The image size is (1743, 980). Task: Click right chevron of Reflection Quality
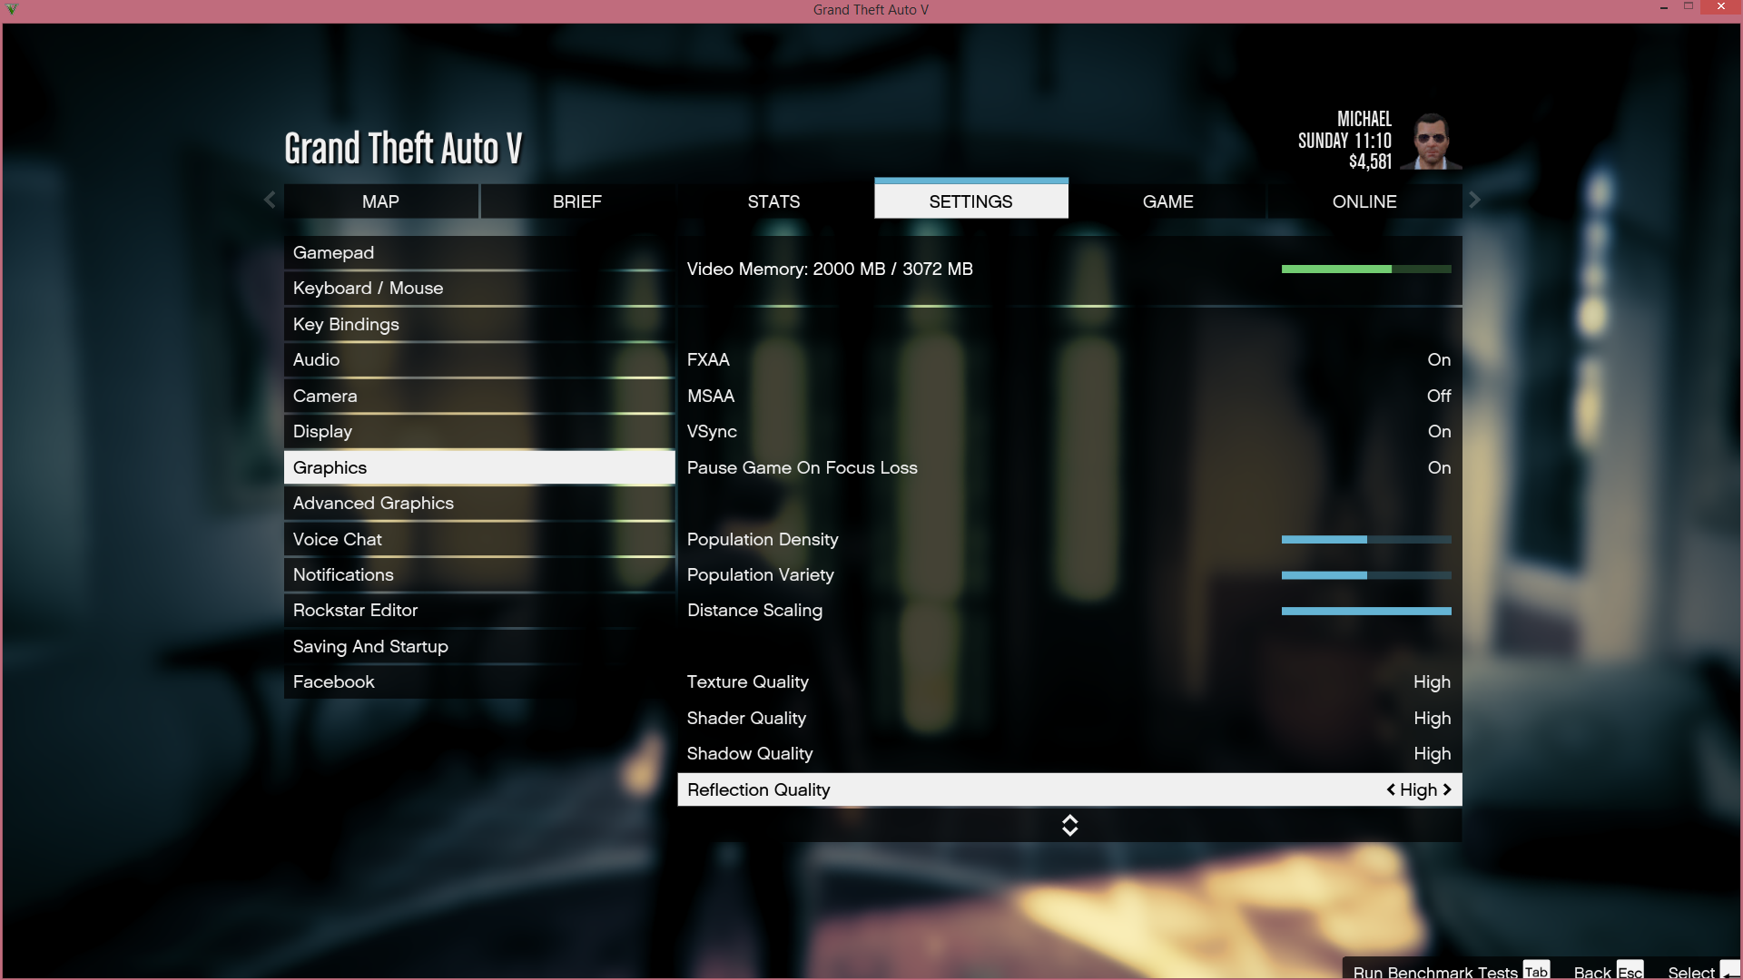coord(1447,789)
